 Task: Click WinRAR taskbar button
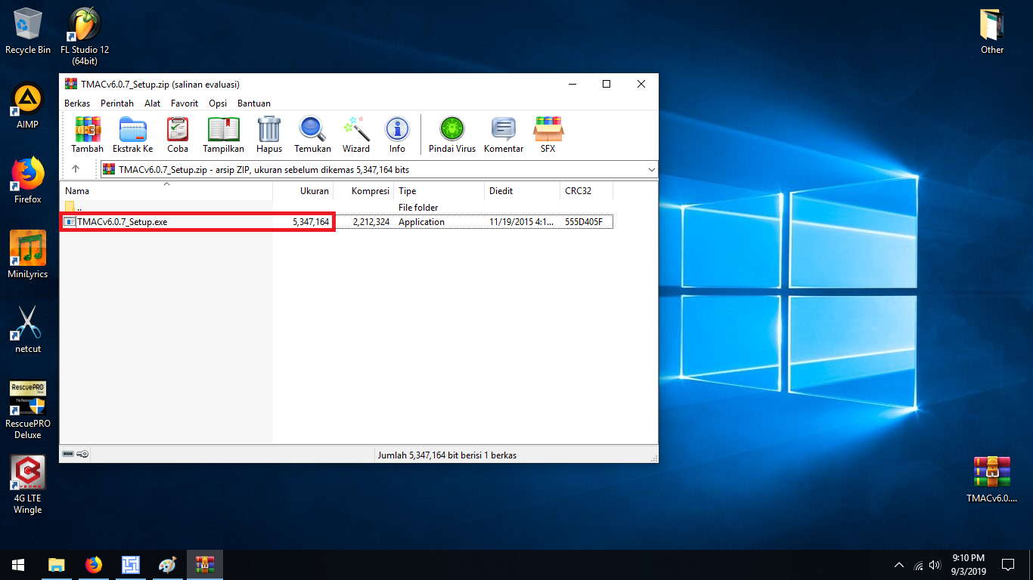tap(205, 565)
